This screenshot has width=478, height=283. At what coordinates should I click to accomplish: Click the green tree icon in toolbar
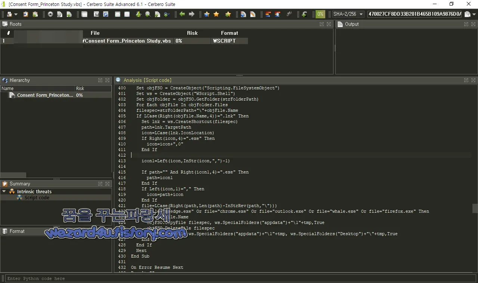tap(139, 14)
